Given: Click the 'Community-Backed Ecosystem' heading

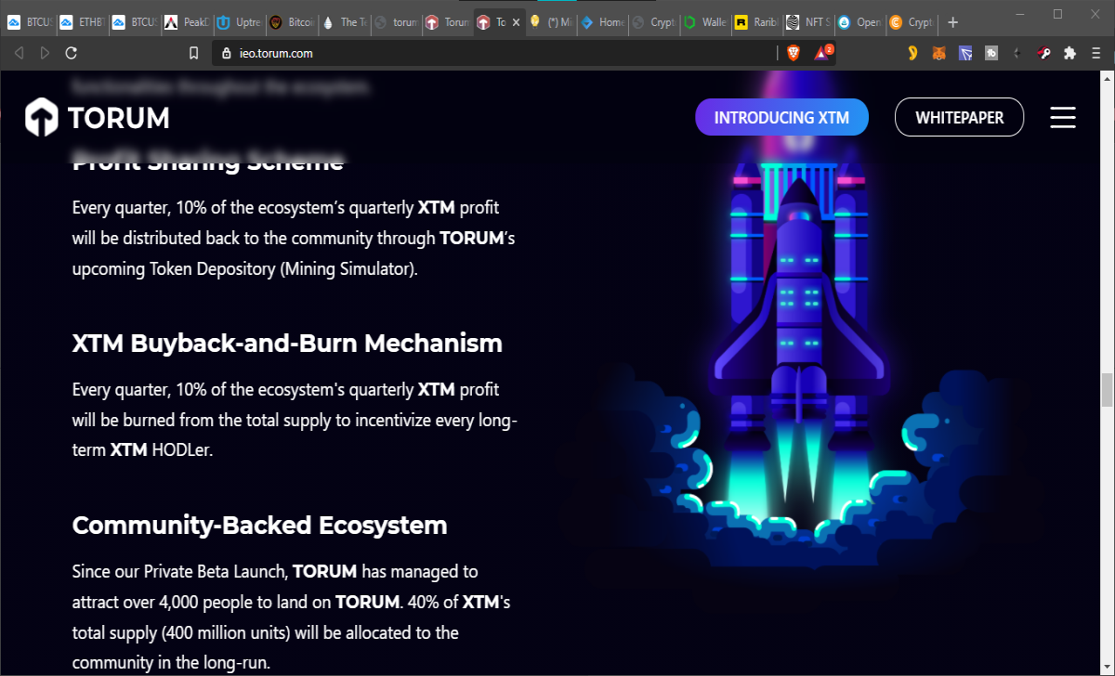Looking at the screenshot, I should [x=260, y=525].
